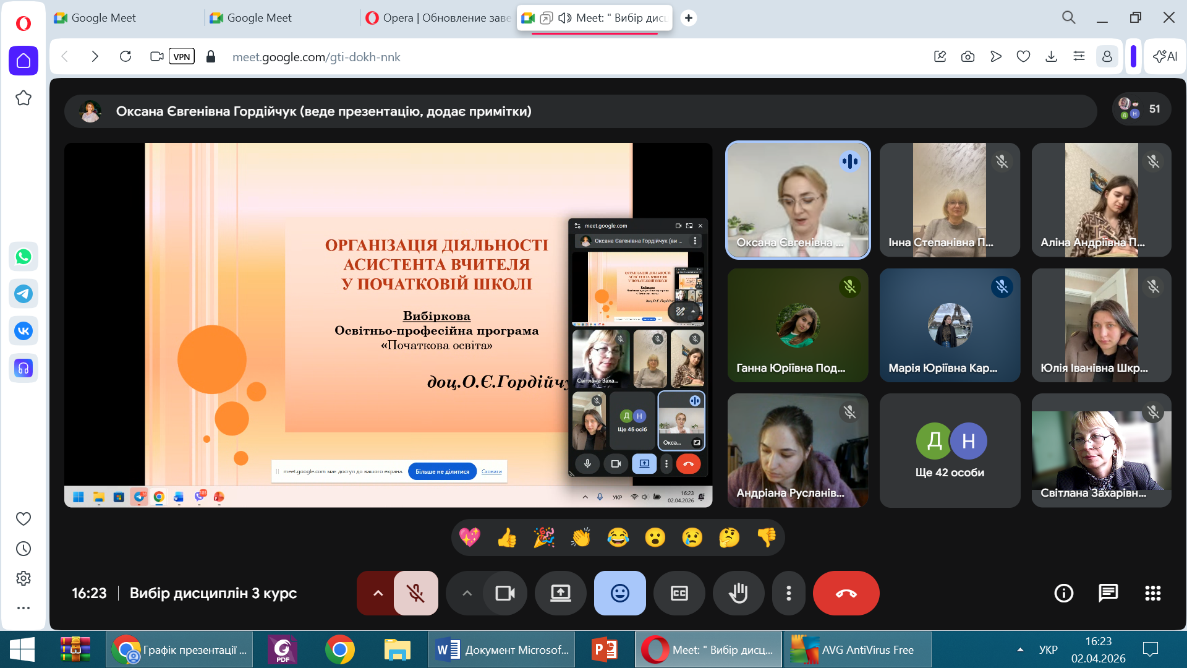Send the sparkling heart reaction

click(x=470, y=537)
